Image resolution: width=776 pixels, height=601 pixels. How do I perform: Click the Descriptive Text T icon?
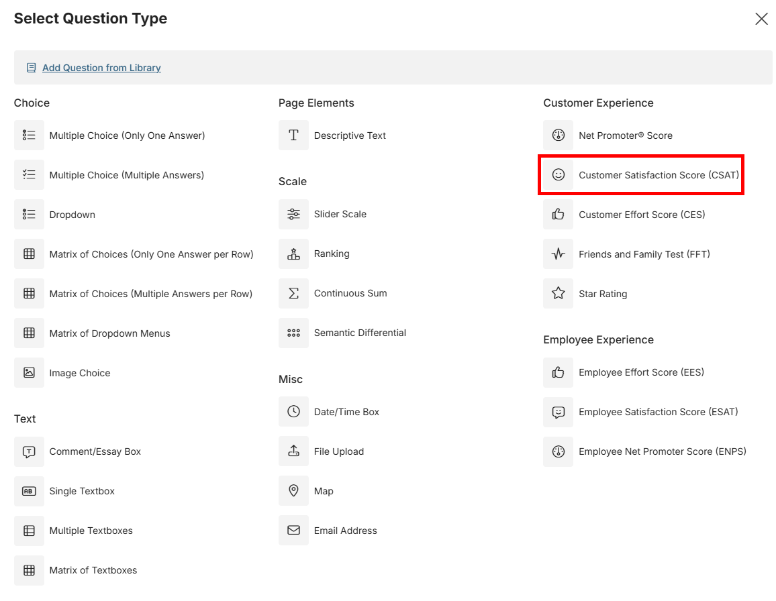[x=293, y=135]
